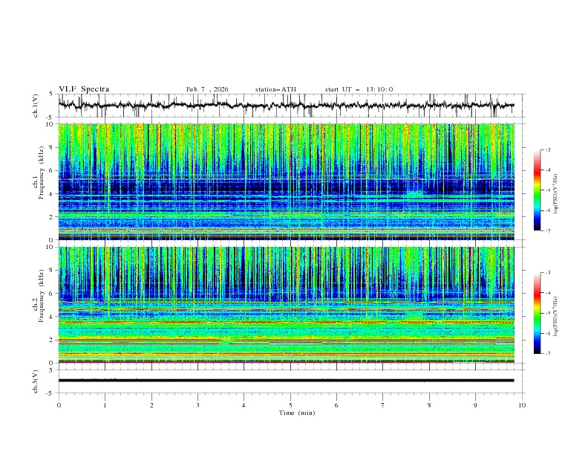Click the upper ch.1 color scale bar
The image size is (588, 455).
(x=537, y=190)
